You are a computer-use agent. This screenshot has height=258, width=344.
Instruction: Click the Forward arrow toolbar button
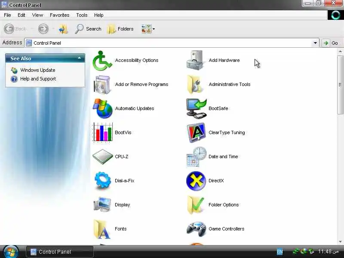(43, 29)
